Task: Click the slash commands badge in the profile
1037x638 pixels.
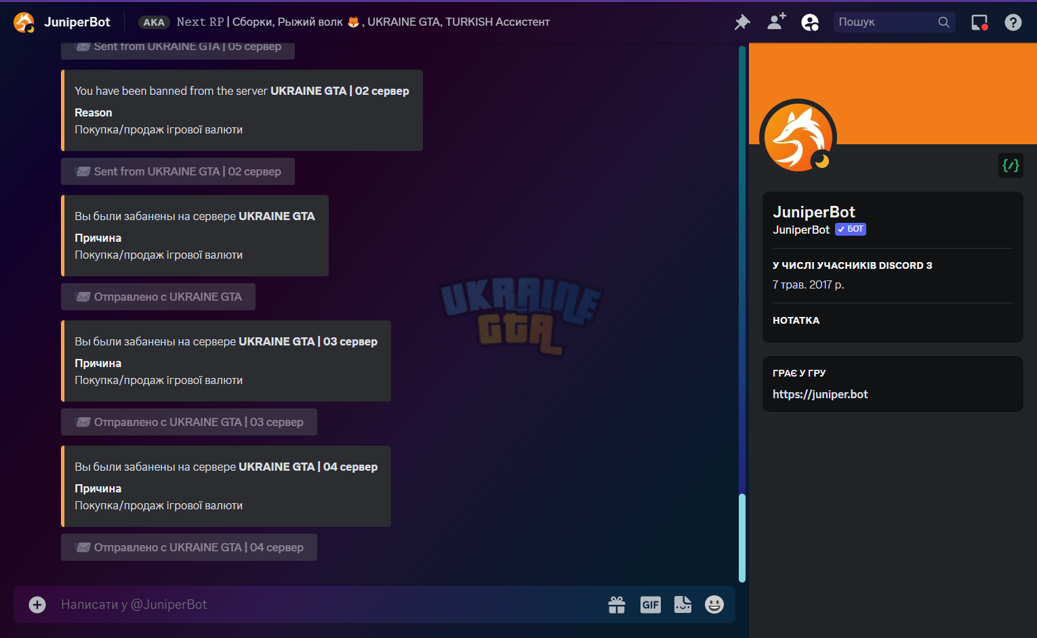Action: 1011,165
